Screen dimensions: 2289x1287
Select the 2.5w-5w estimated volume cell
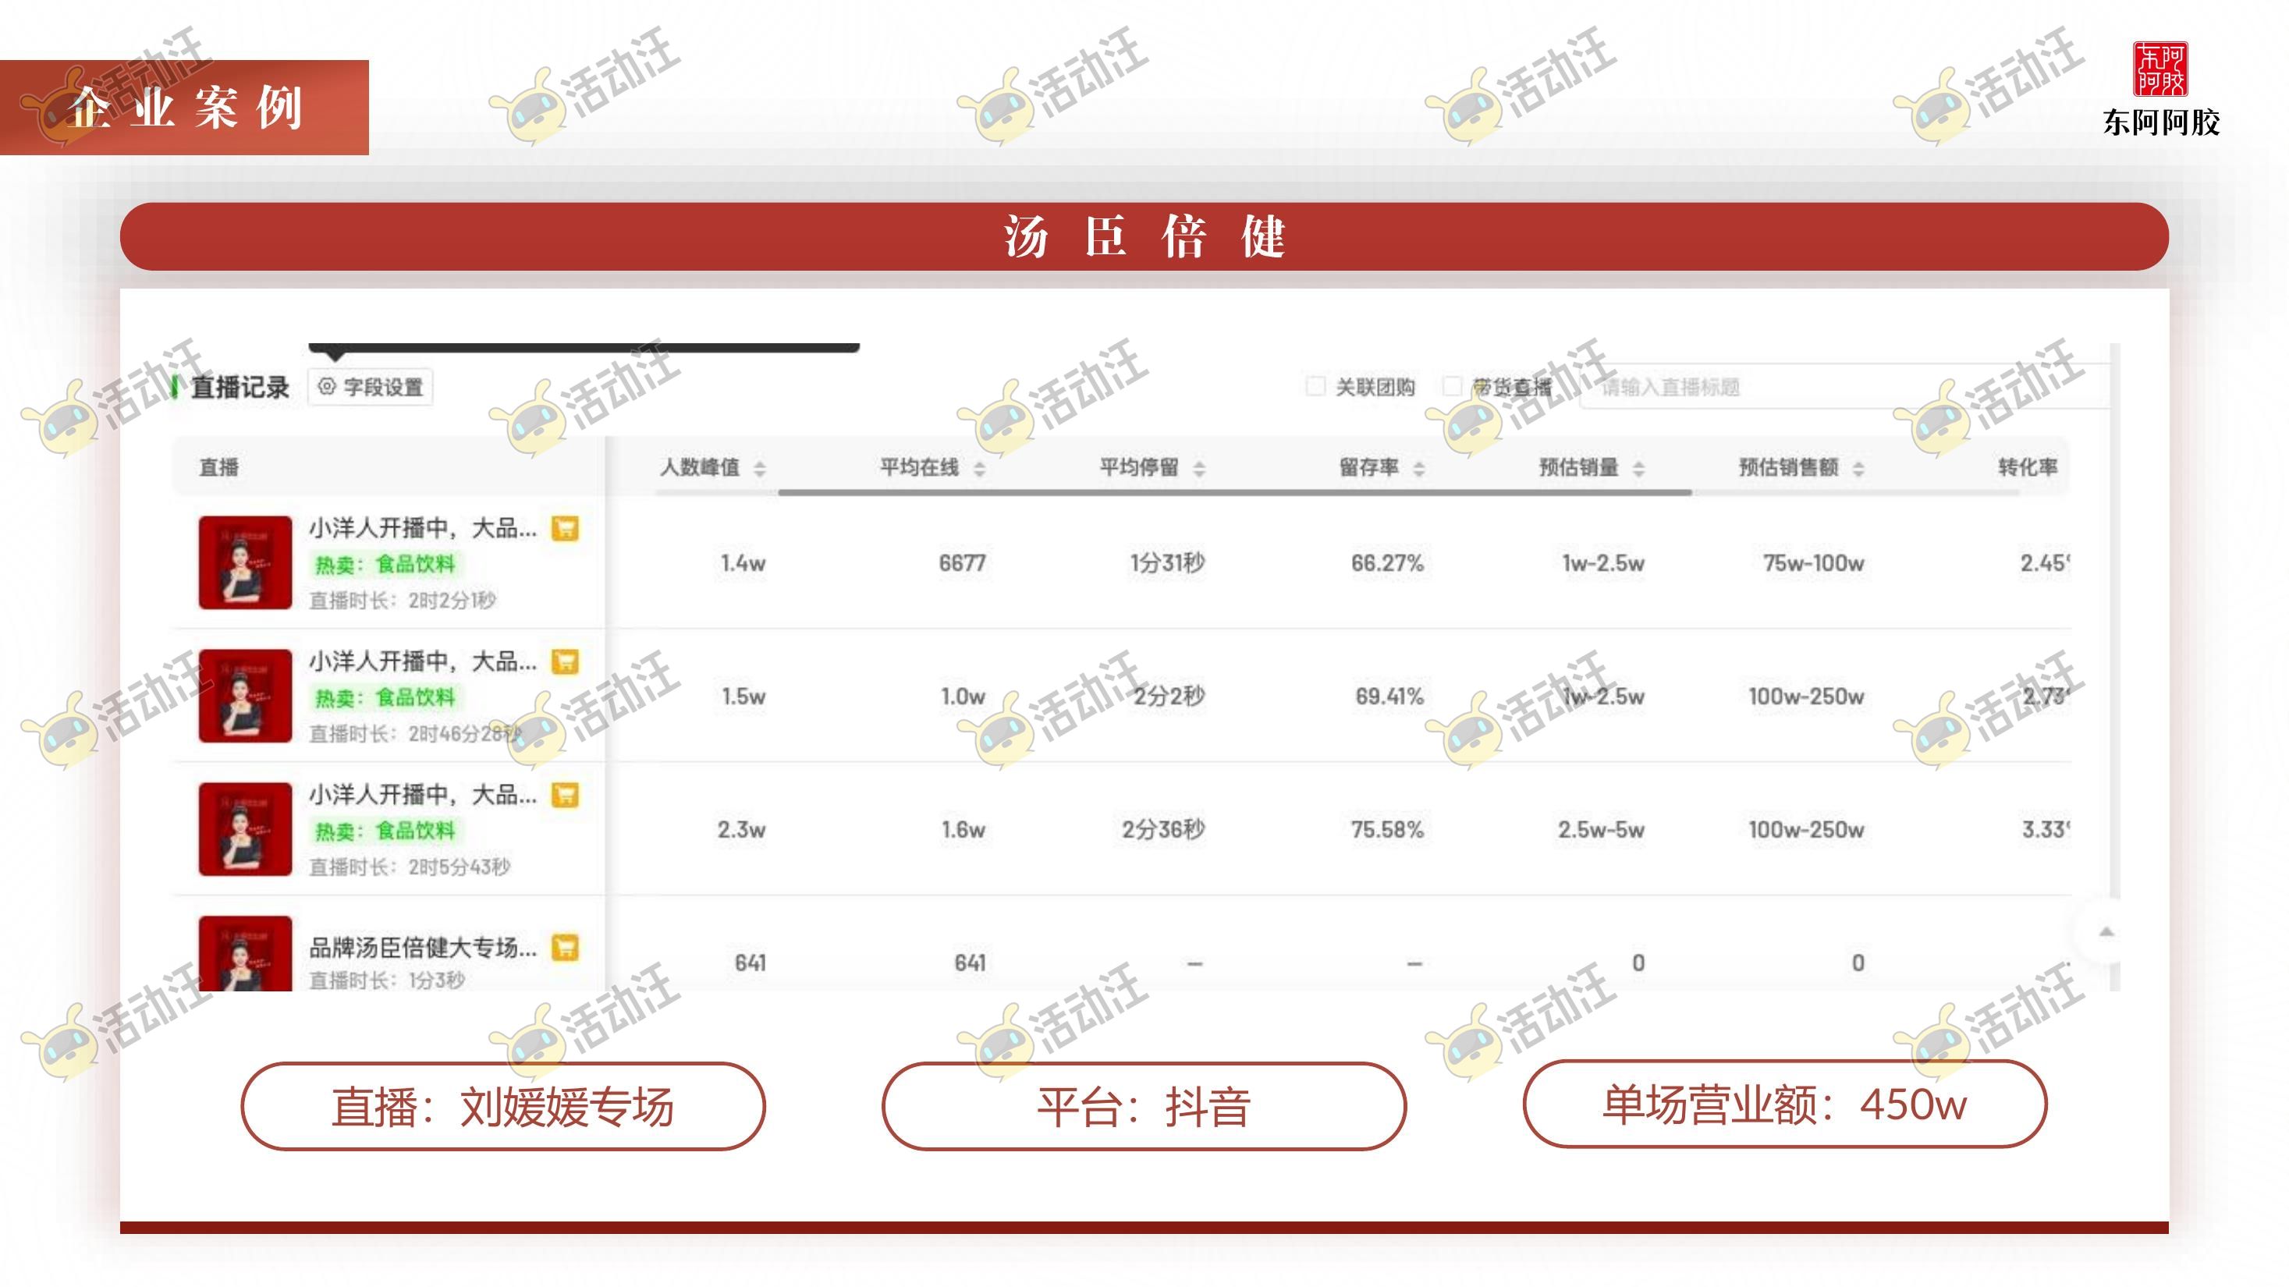click(x=1601, y=830)
